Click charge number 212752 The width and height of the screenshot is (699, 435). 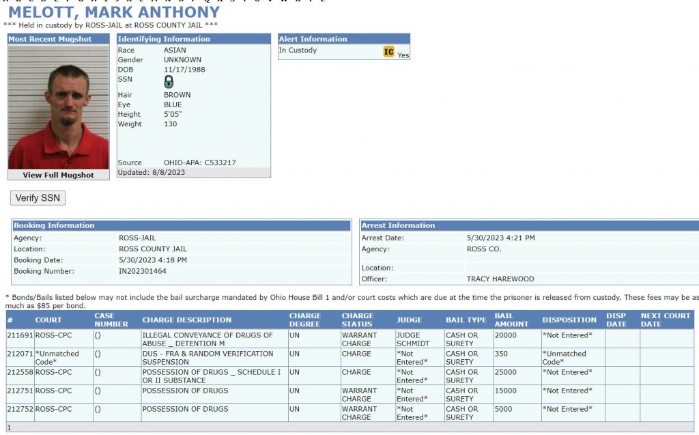point(20,409)
